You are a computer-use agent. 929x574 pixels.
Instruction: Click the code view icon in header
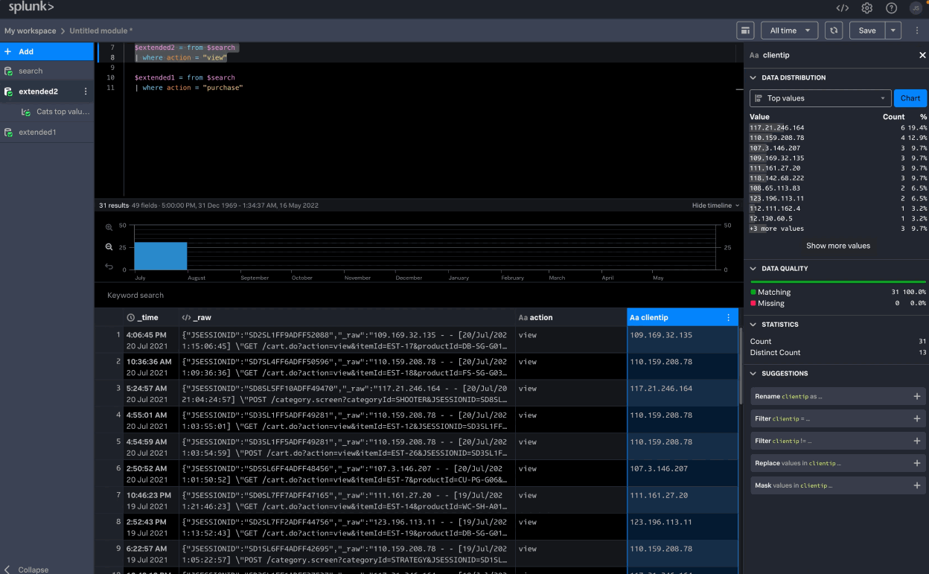[842, 8]
